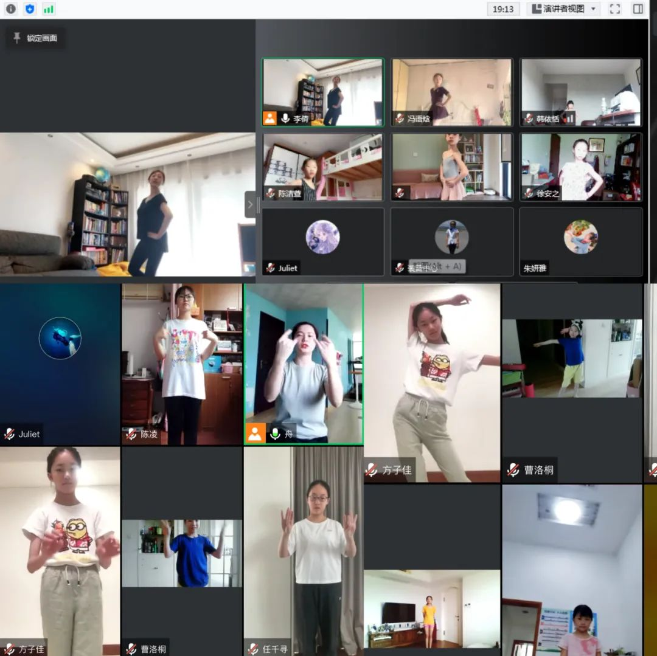657x656 pixels.
Task: Enter fullscreen using the corner-brackets icon
Action: click(614, 9)
